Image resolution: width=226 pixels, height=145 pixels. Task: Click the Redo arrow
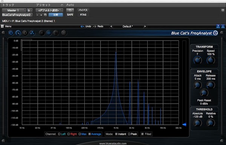point(95,26)
